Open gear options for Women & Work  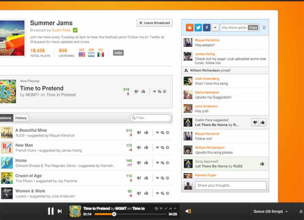pyautogui.click(x=168, y=193)
